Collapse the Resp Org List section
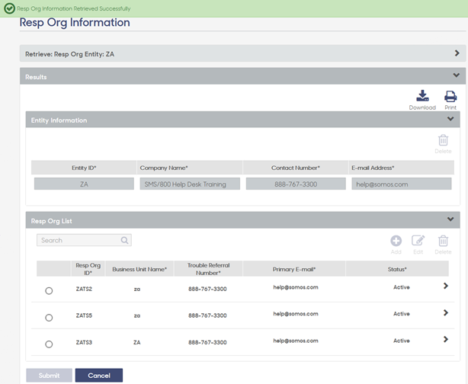468x384 pixels. click(x=450, y=219)
